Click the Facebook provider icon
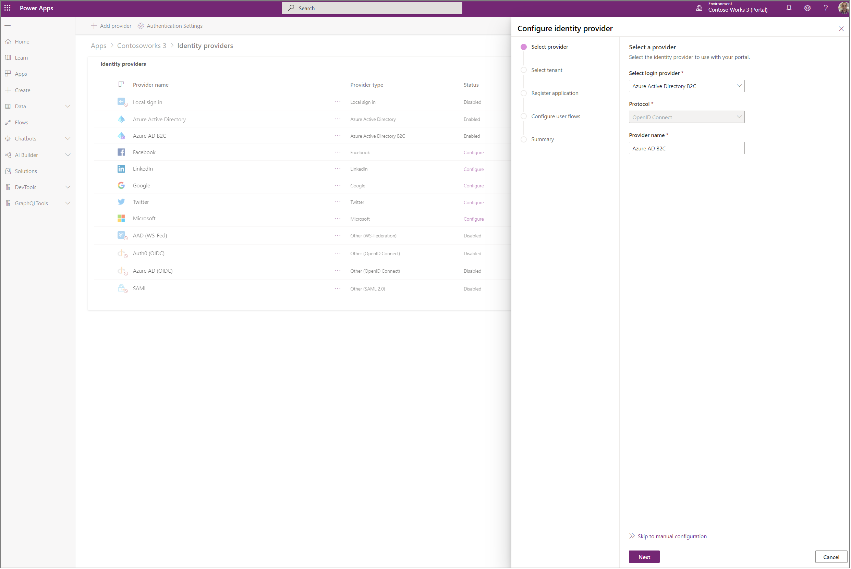This screenshot has width=851, height=569. click(x=121, y=152)
